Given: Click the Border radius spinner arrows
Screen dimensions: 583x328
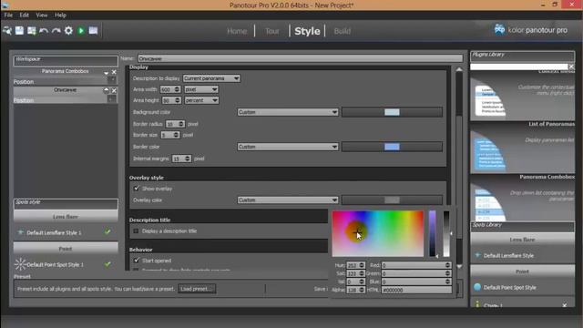Looking at the screenshot, I should coord(181,124).
